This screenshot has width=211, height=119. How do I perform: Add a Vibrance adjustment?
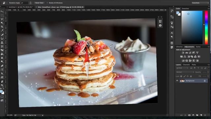click(197, 53)
